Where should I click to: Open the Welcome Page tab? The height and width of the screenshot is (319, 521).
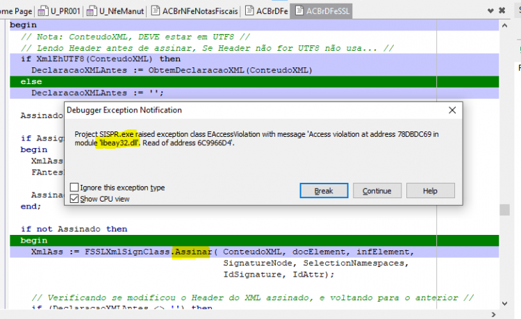16,11
